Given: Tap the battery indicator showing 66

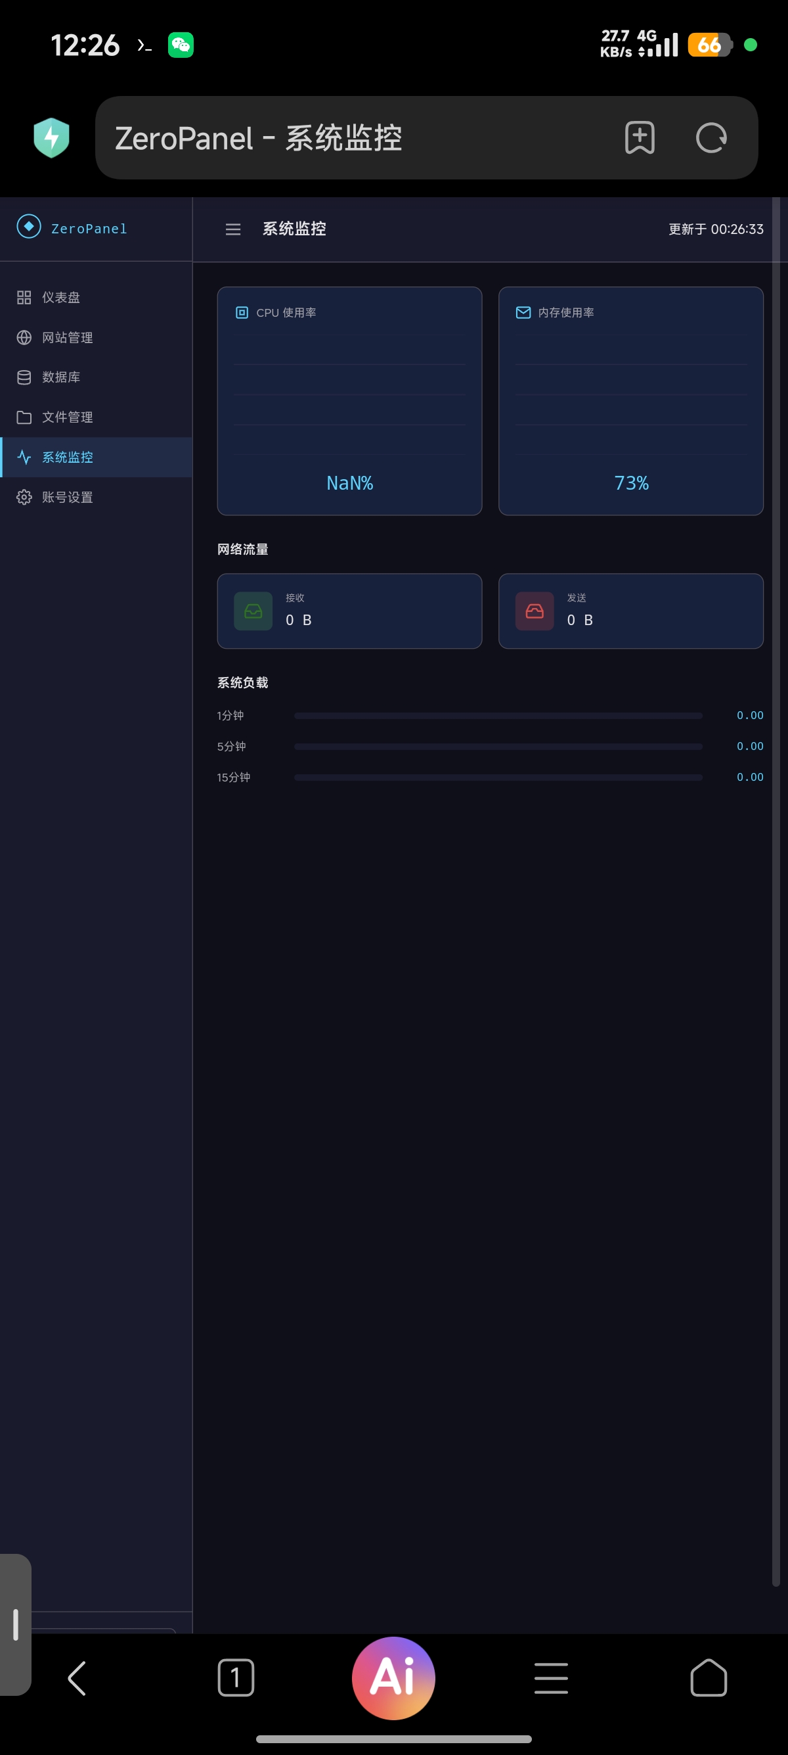Looking at the screenshot, I should [709, 45].
